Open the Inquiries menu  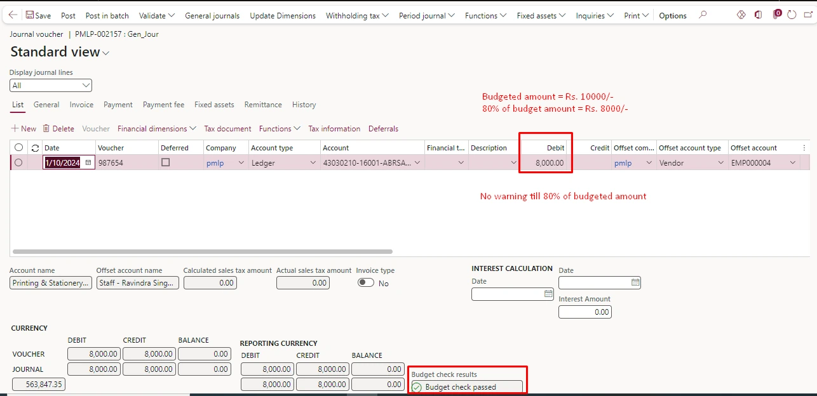[595, 15]
